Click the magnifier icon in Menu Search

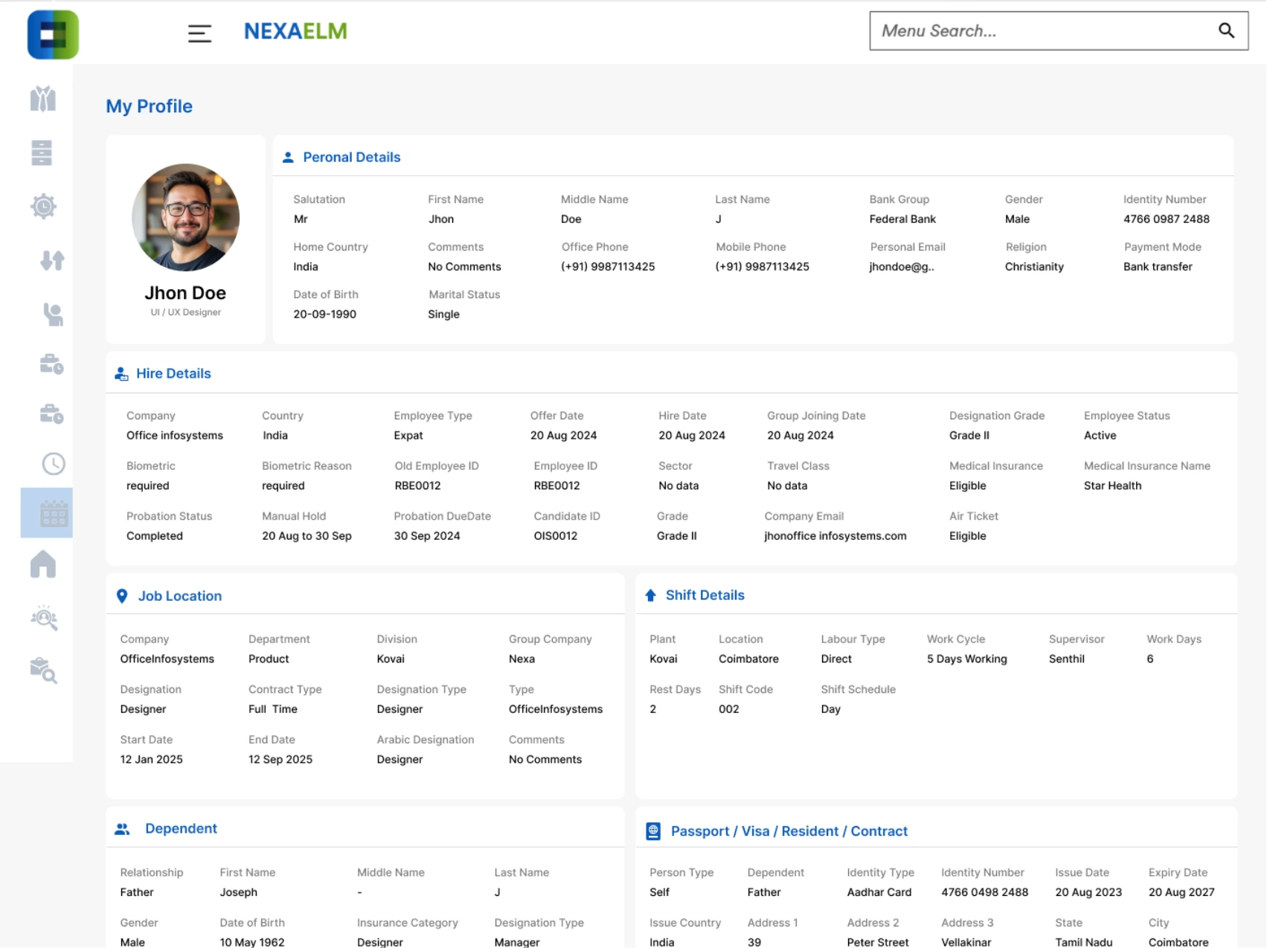(1226, 30)
